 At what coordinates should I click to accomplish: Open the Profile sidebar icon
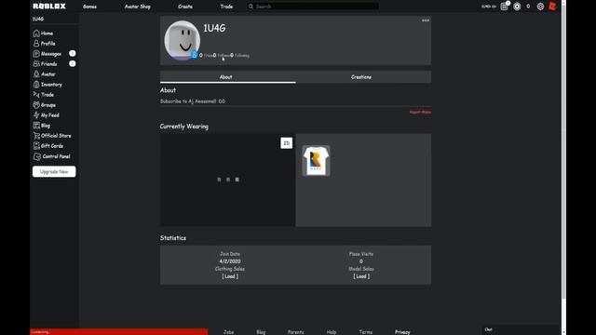36,44
